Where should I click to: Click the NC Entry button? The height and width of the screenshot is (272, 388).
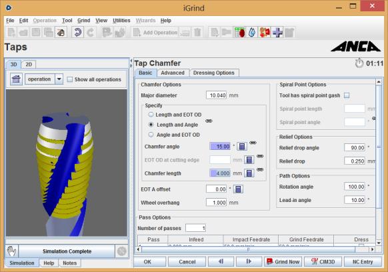tap(363, 261)
